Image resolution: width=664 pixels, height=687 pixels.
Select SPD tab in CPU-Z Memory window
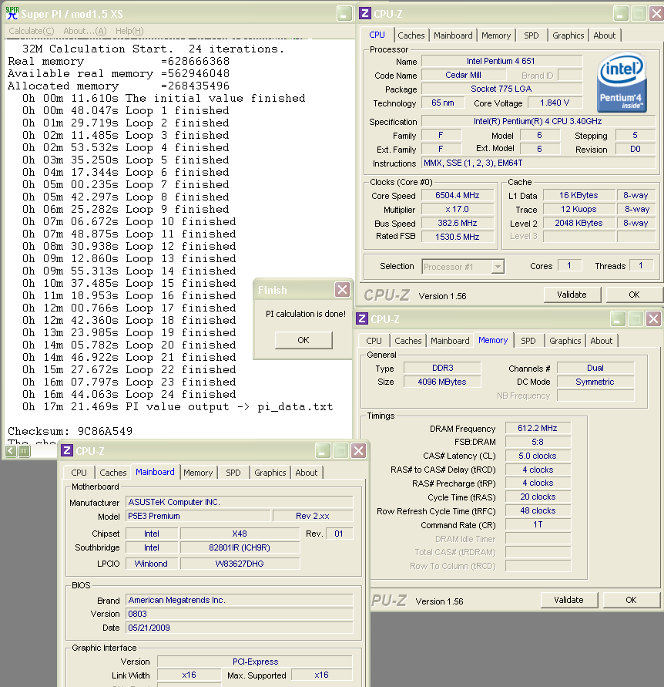[528, 341]
